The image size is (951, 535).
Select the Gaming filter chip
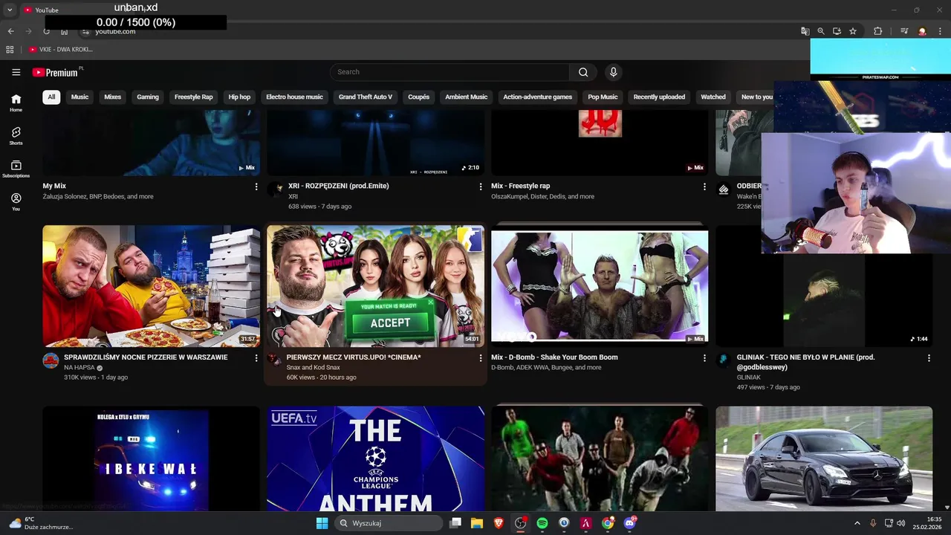point(147,97)
